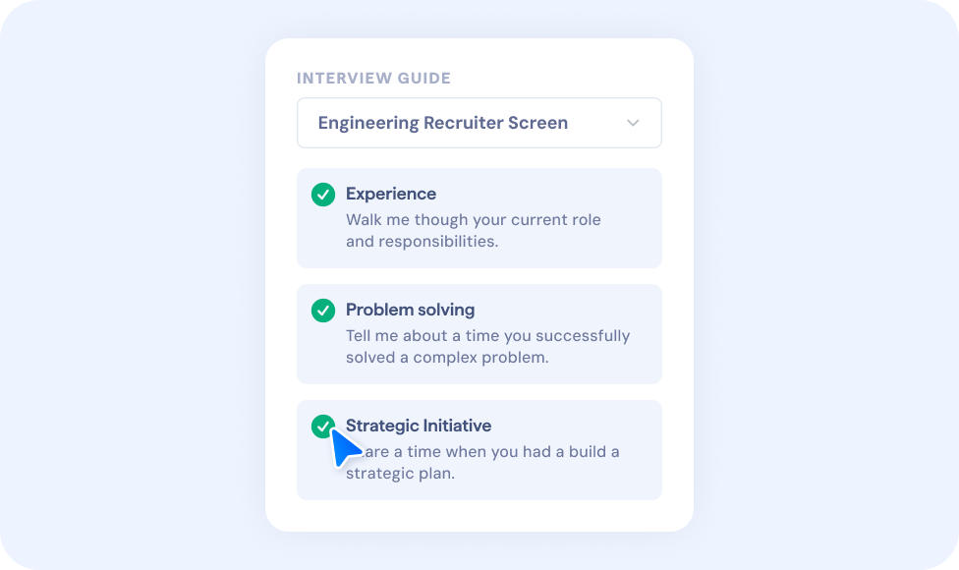Toggle the Problem solving checkmark

pyautogui.click(x=323, y=311)
